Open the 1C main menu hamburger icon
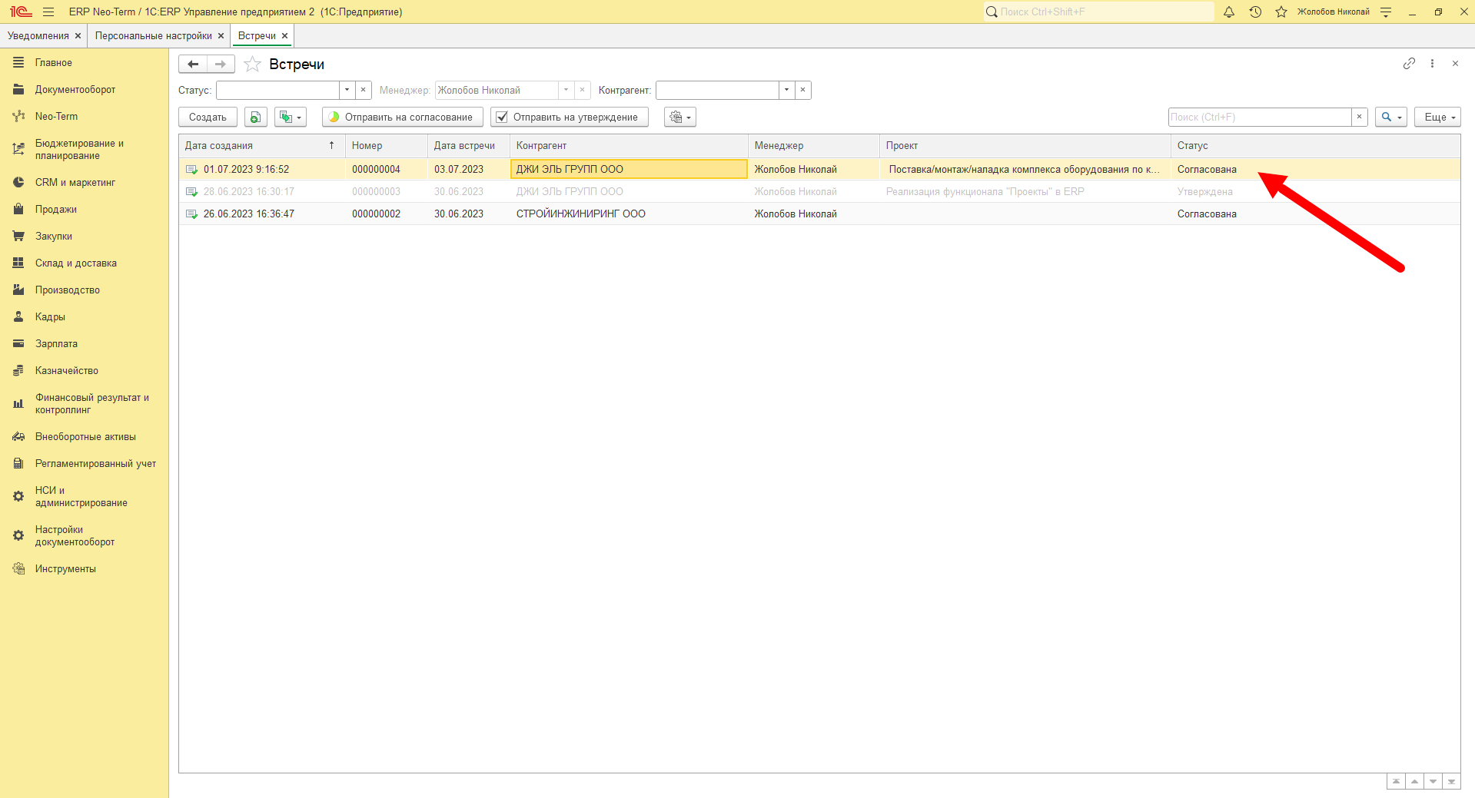 point(48,12)
